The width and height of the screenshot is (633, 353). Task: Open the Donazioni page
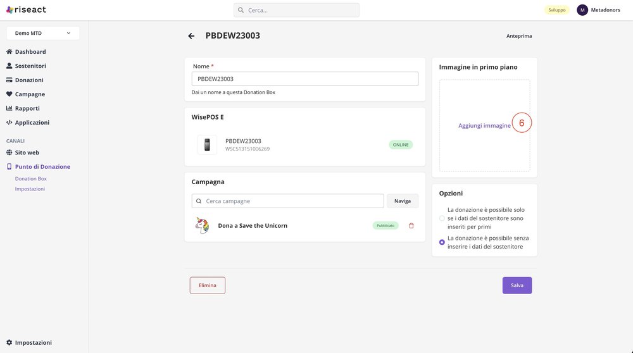tap(28, 80)
